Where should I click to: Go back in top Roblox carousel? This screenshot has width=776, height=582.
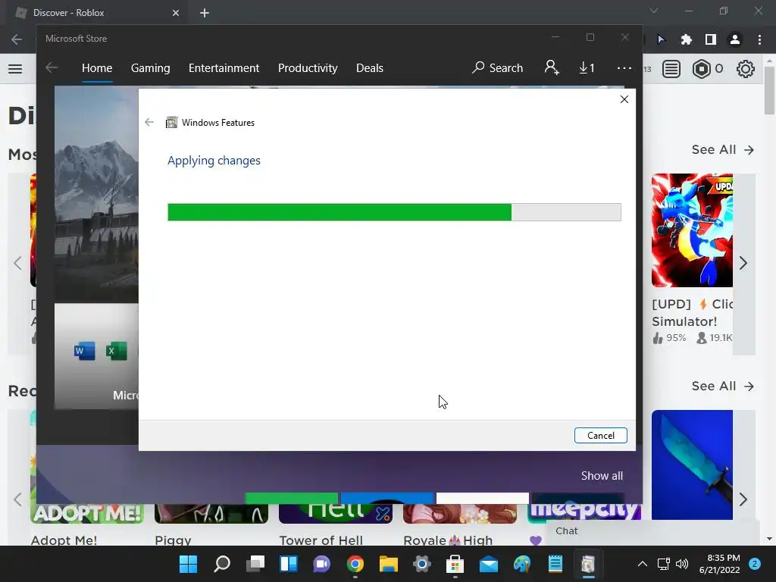(18, 263)
